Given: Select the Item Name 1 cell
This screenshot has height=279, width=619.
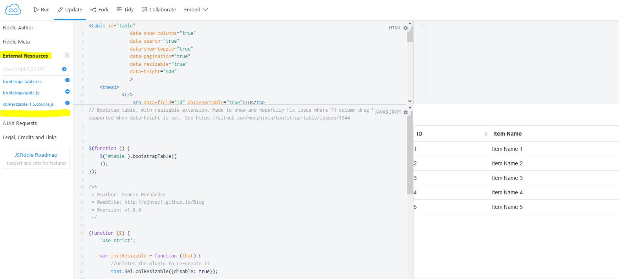Looking at the screenshot, I should [555, 149].
